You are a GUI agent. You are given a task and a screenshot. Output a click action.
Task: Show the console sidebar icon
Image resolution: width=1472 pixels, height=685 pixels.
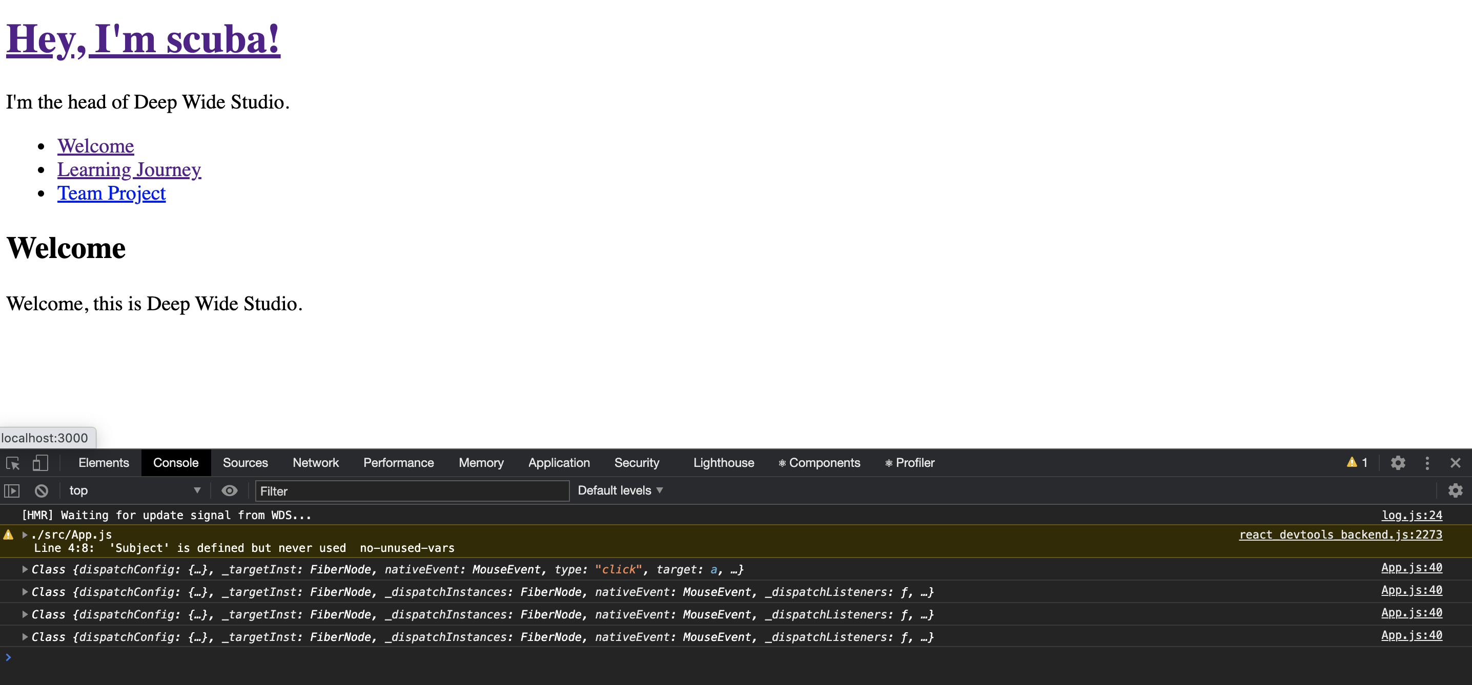click(12, 491)
